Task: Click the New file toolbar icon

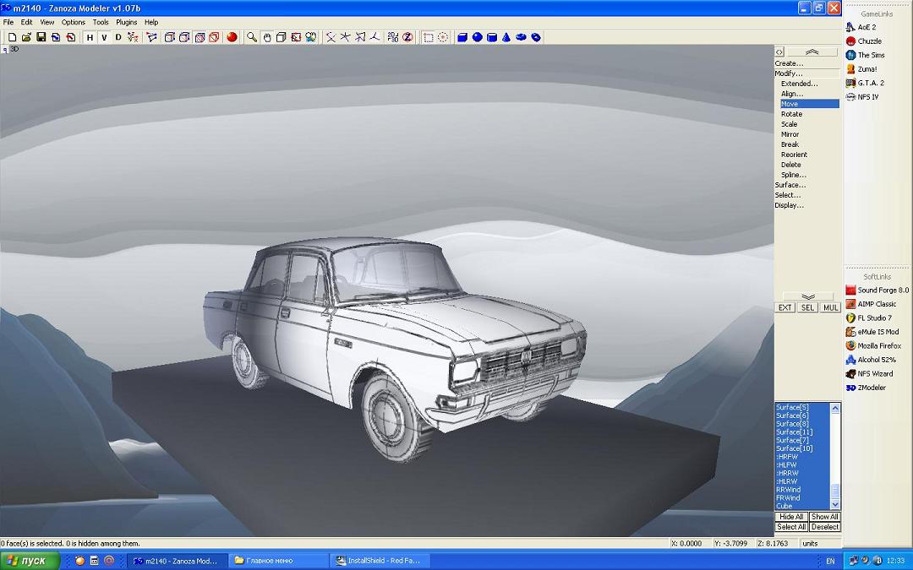Action: pyautogui.click(x=12, y=37)
